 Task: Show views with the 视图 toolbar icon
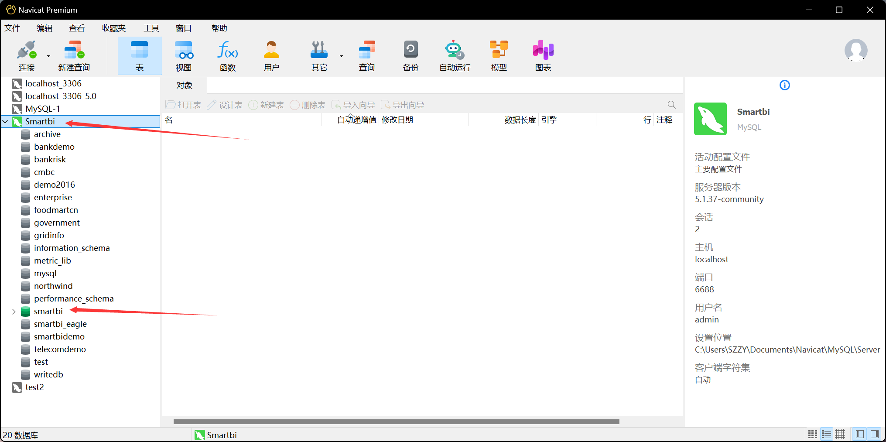(x=184, y=56)
